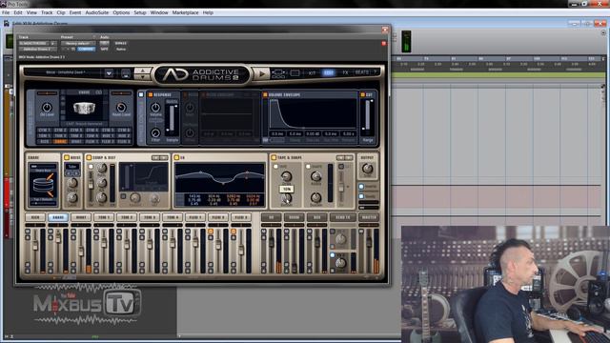Toggle the Response section power button
This screenshot has width=610, height=343.
pyautogui.click(x=151, y=94)
